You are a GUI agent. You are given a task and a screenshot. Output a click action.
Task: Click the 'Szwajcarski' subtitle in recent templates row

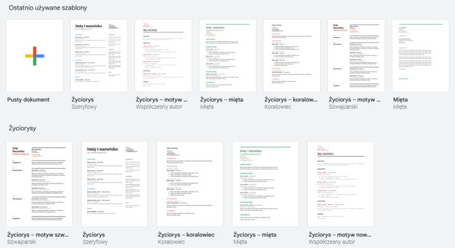click(x=343, y=107)
